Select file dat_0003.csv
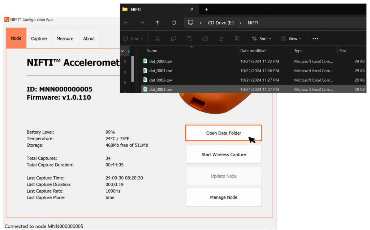Viewport: 370px width, 230px height. pyautogui.click(x=160, y=89)
